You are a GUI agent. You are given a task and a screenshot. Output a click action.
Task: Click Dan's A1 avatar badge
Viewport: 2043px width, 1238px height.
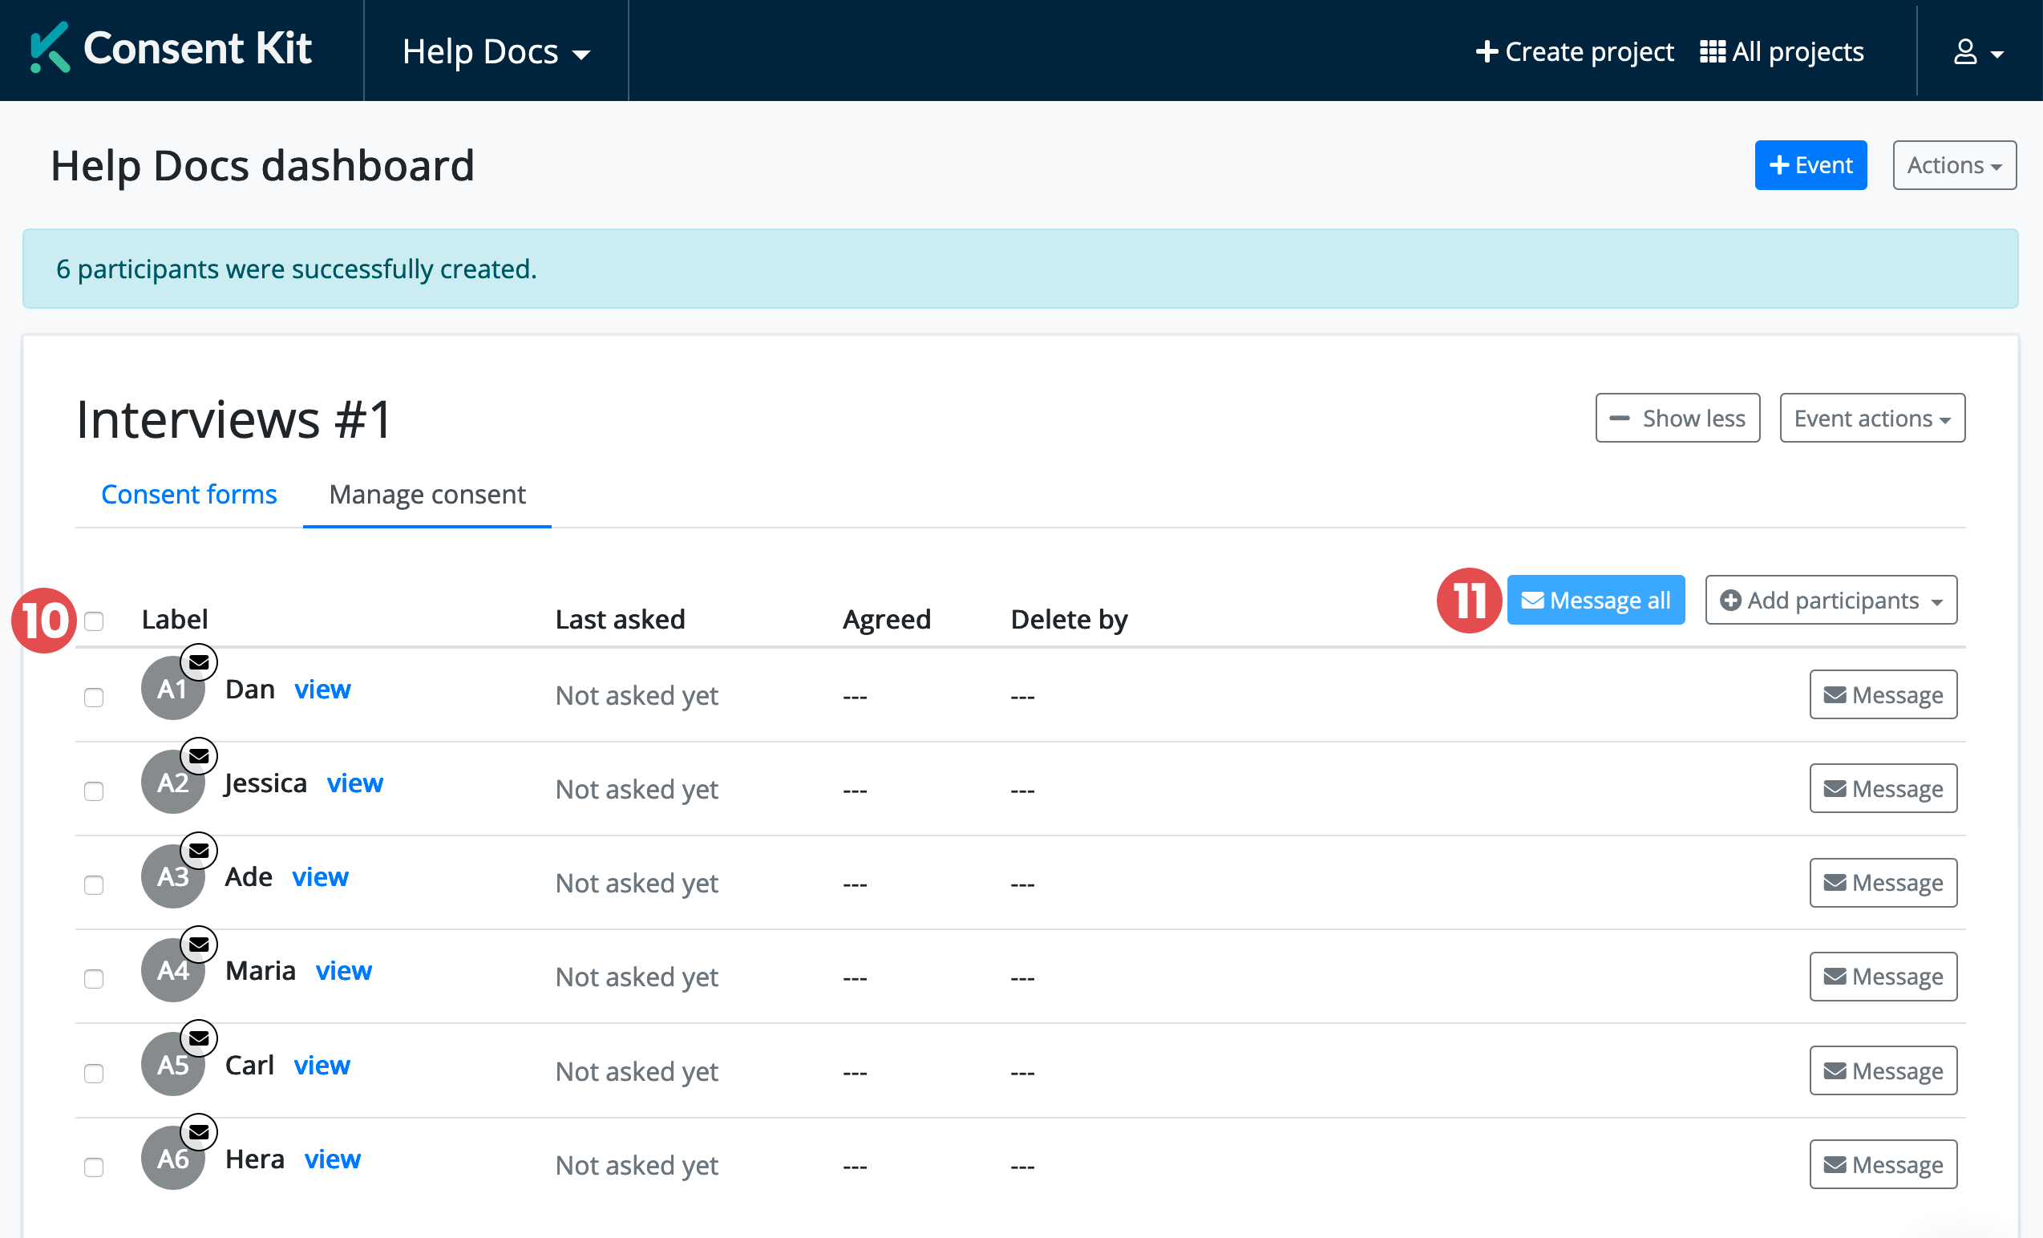(x=172, y=690)
